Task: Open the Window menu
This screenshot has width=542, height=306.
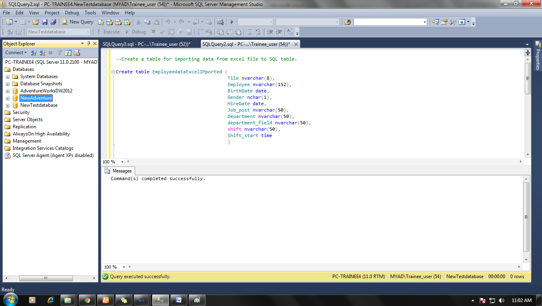Action: tap(110, 13)
